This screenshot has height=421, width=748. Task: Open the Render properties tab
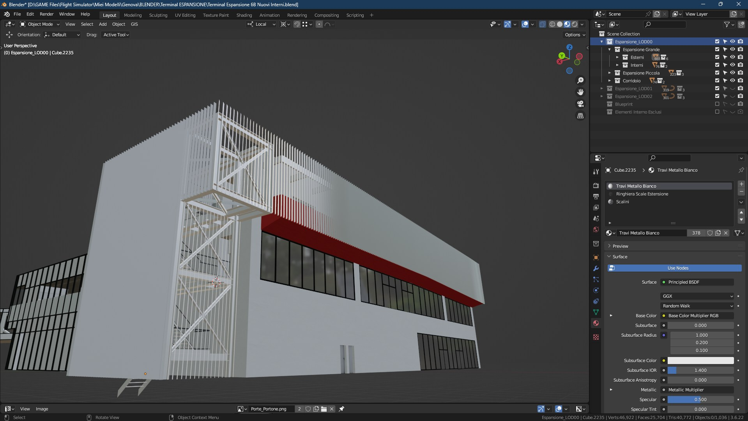point(596,186)
